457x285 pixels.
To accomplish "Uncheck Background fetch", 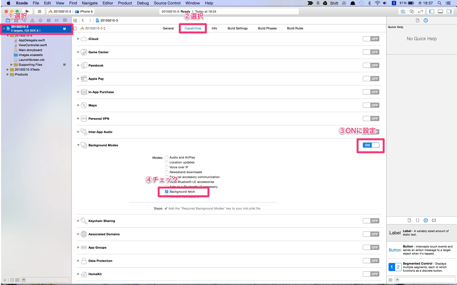I will click(x=167, y=192).
